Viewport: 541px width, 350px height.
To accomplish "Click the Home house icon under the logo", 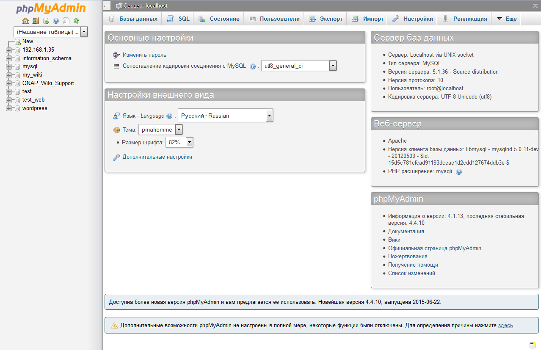I will (x=25, y=21).
